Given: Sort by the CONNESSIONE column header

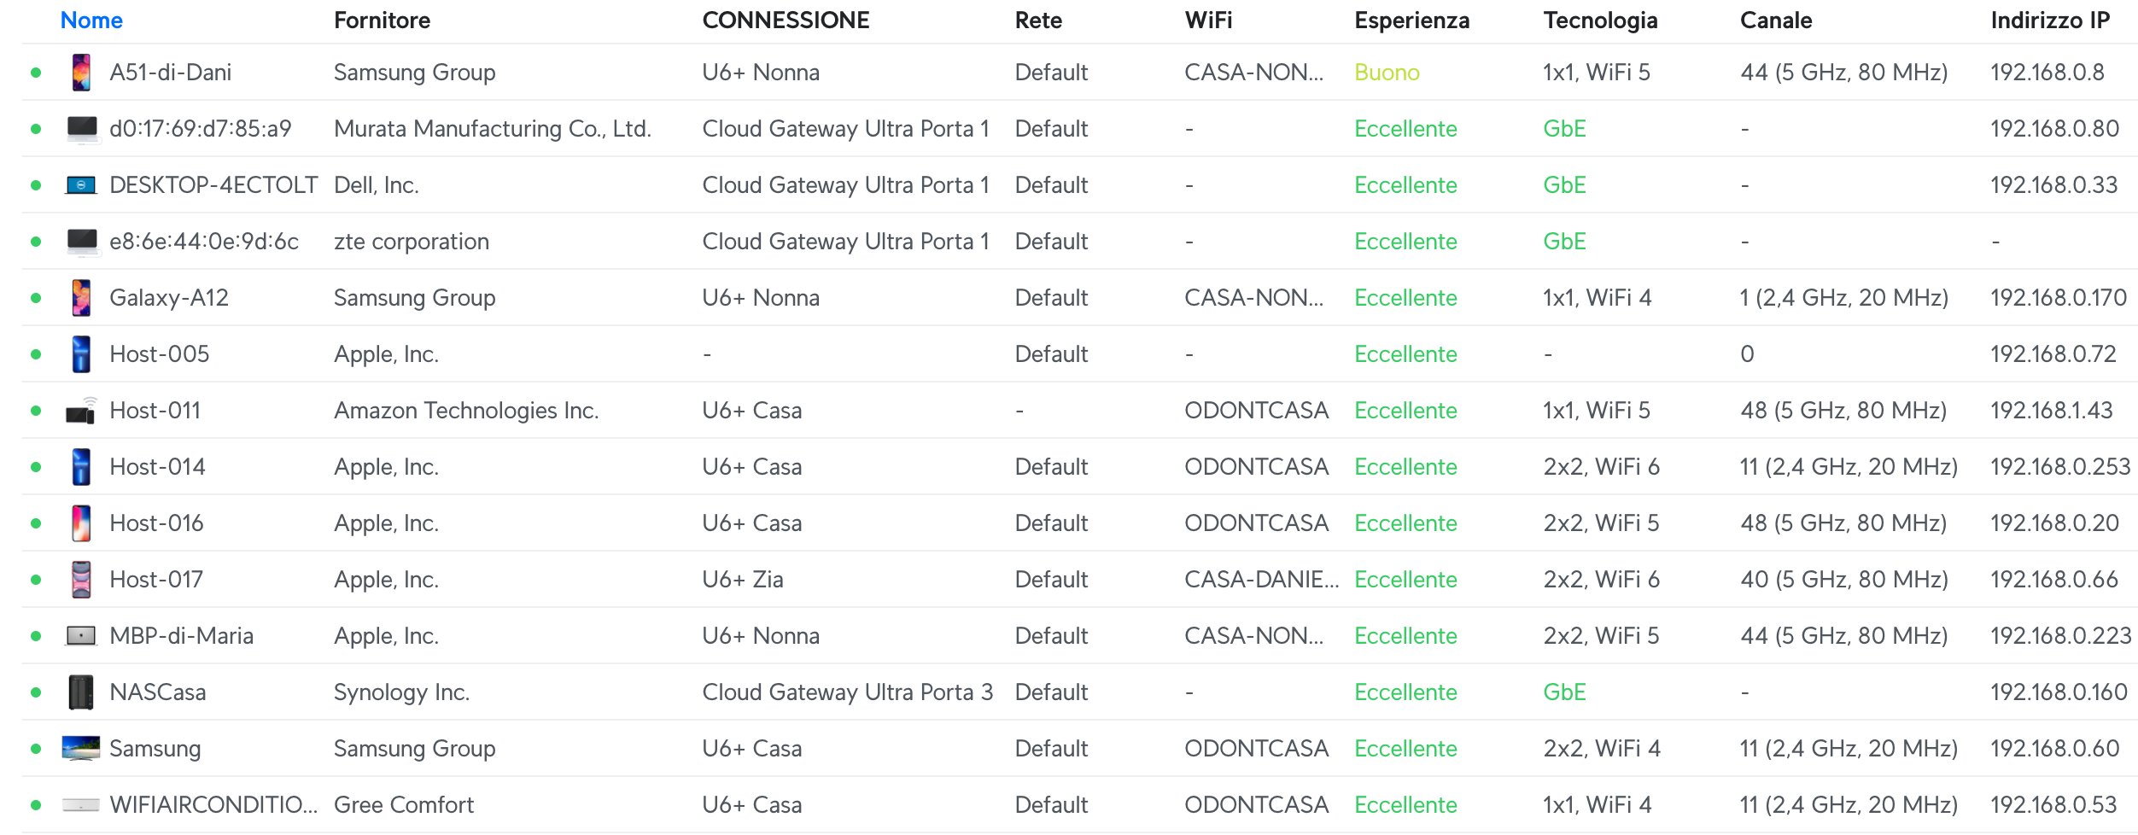Looking at the screenshot, I should point(786,20).
